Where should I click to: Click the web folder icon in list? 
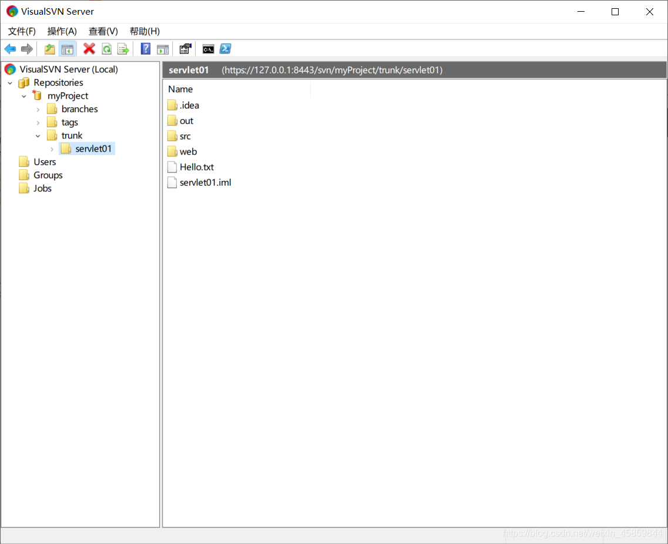[172, 152]
